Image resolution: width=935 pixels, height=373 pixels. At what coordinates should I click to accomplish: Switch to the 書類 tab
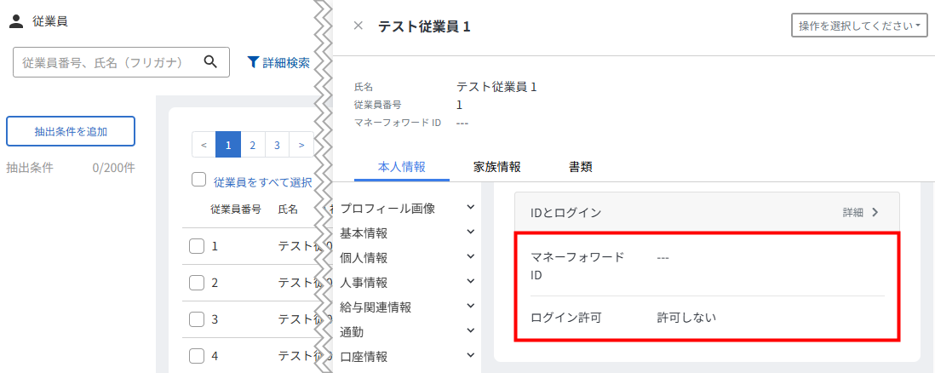581,167
